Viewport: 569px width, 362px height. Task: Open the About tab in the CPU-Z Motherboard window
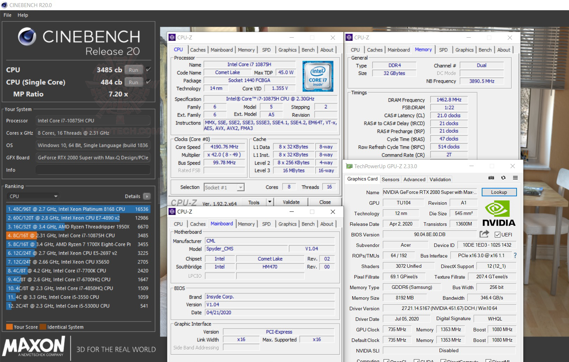pyautogui.click(x=327, y=224)
